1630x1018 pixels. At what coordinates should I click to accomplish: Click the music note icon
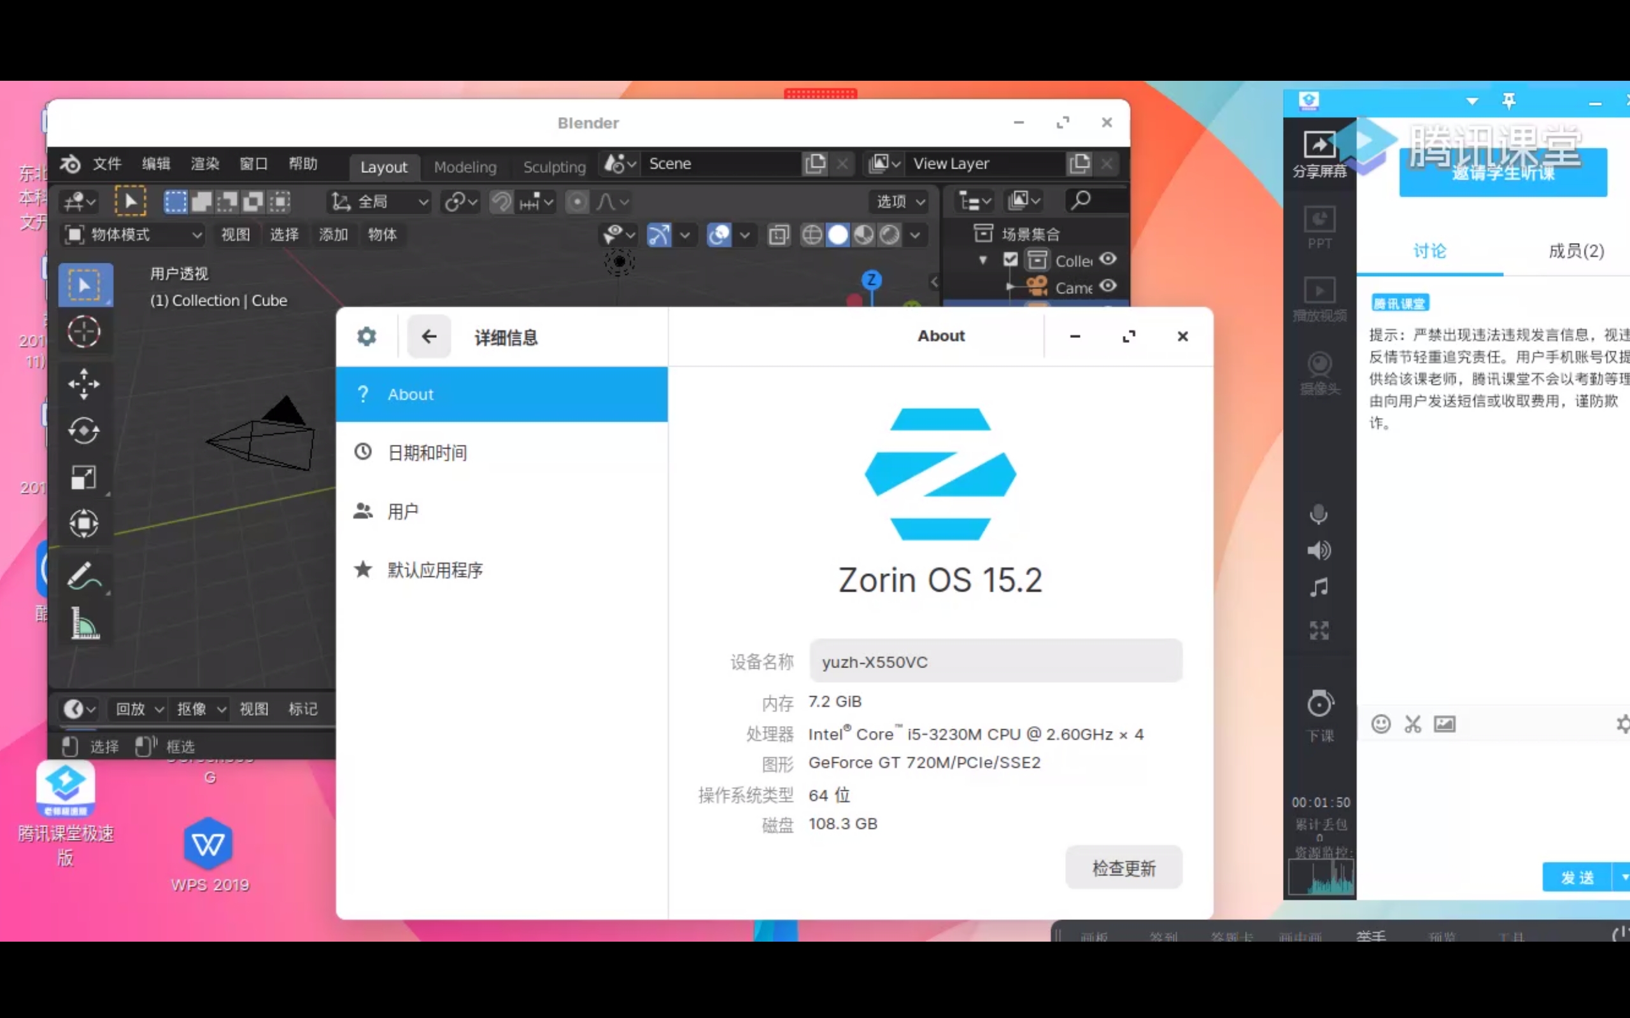[x=1319, y=587]
